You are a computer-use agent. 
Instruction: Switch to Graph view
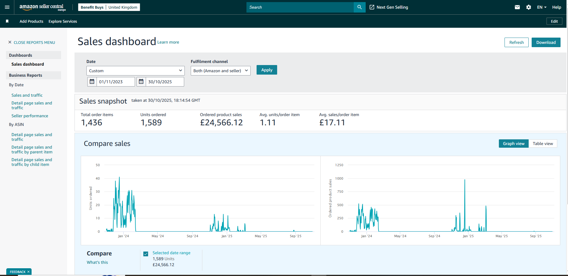tap(513, 144)
